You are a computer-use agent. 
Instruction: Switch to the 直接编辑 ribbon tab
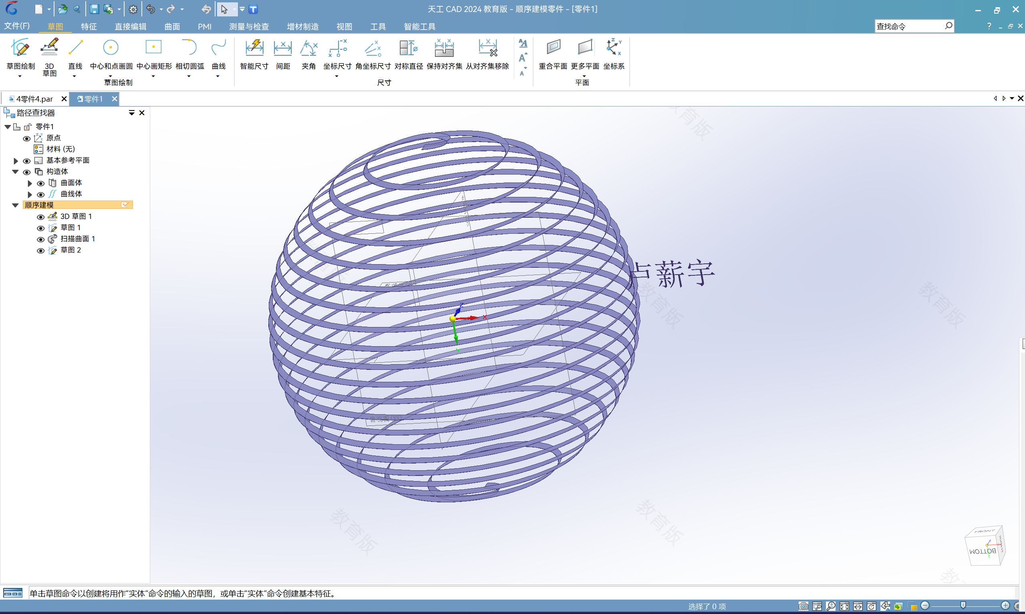pos(131,26)
